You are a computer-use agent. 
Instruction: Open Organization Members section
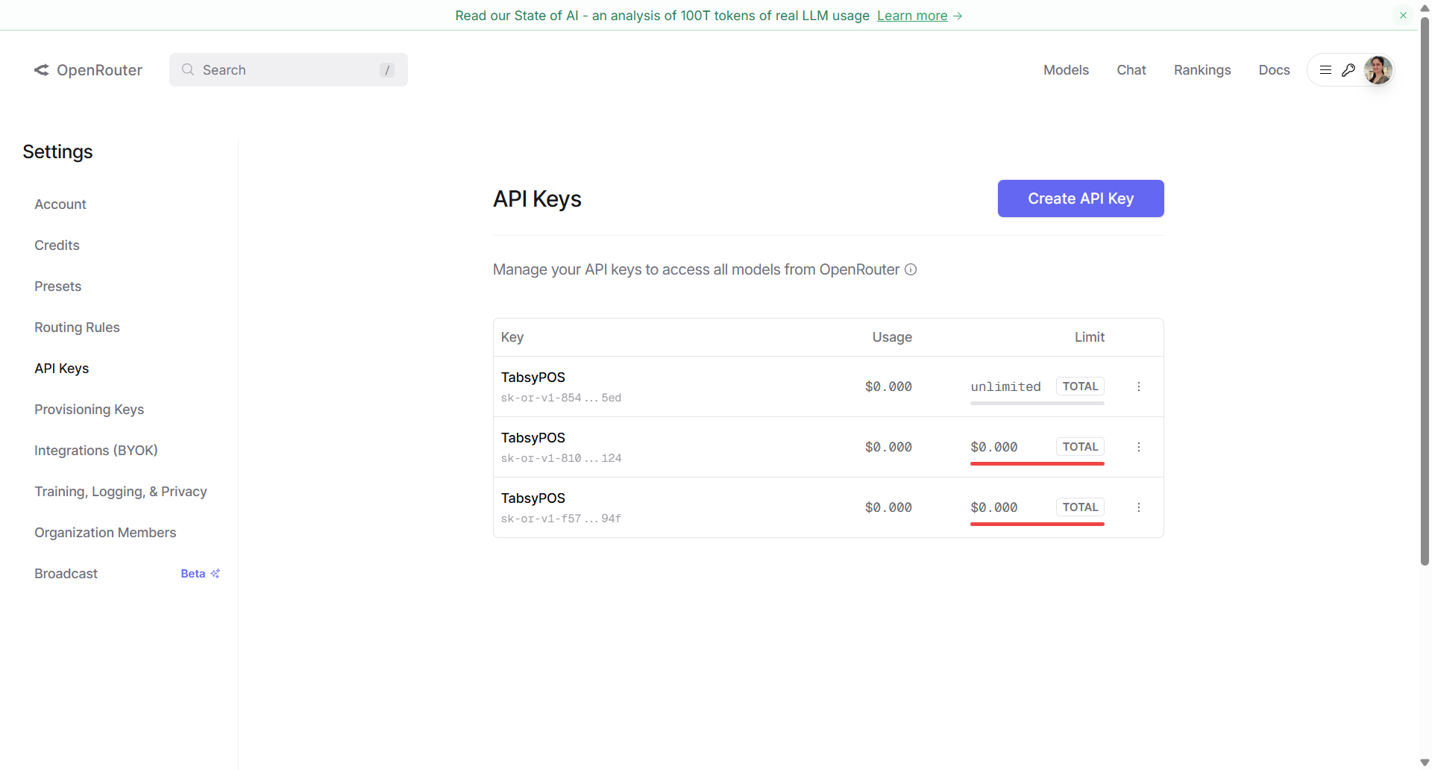click(105, 533)
